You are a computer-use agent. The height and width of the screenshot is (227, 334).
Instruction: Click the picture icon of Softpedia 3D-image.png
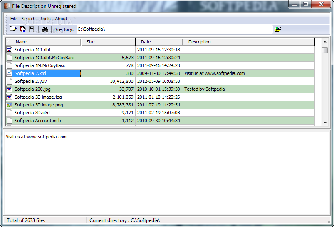point(9,105)
